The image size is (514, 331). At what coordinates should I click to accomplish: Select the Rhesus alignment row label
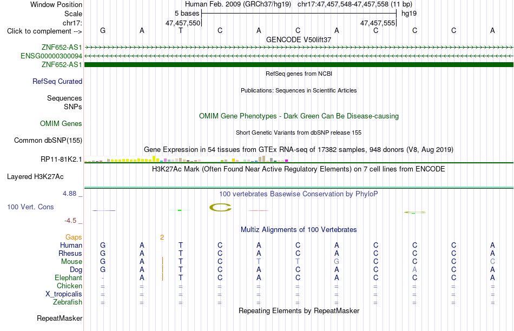[x=70, y=253]
